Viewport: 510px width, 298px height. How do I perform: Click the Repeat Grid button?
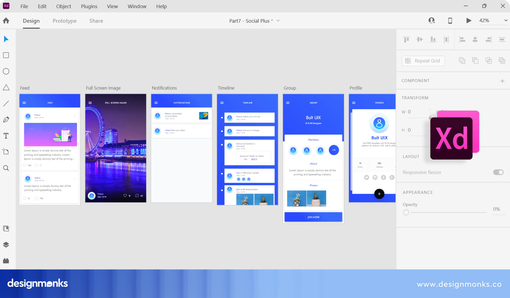pos(423,61)
